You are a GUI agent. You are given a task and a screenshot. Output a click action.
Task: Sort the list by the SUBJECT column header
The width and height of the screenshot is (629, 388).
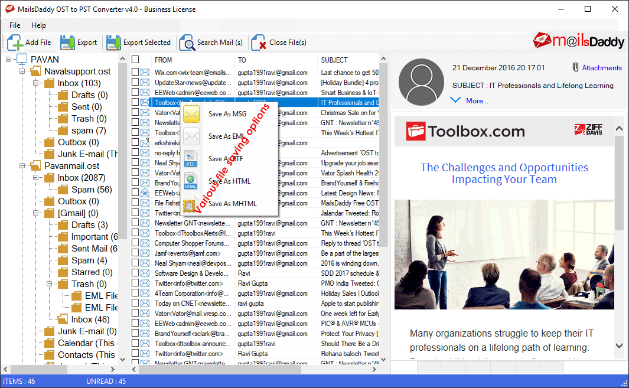pyautogui.click(x=348, y=60)
